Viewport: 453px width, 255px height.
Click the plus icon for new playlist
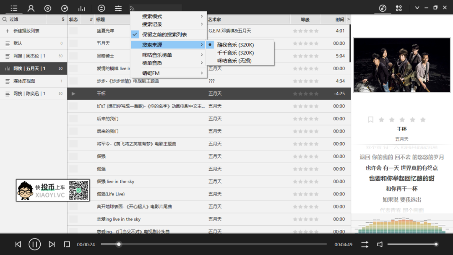coord(8,31)
